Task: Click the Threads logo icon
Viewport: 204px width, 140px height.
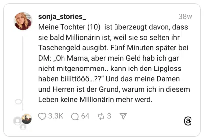Action: pos(188,121)
